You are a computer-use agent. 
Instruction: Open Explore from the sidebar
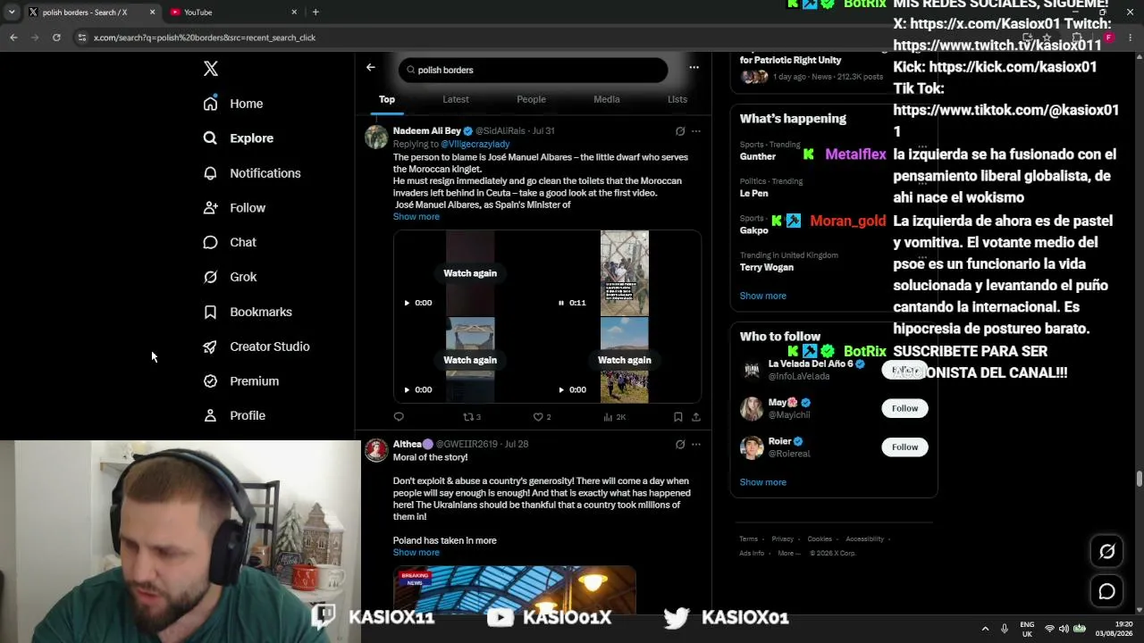click(239, 138)
